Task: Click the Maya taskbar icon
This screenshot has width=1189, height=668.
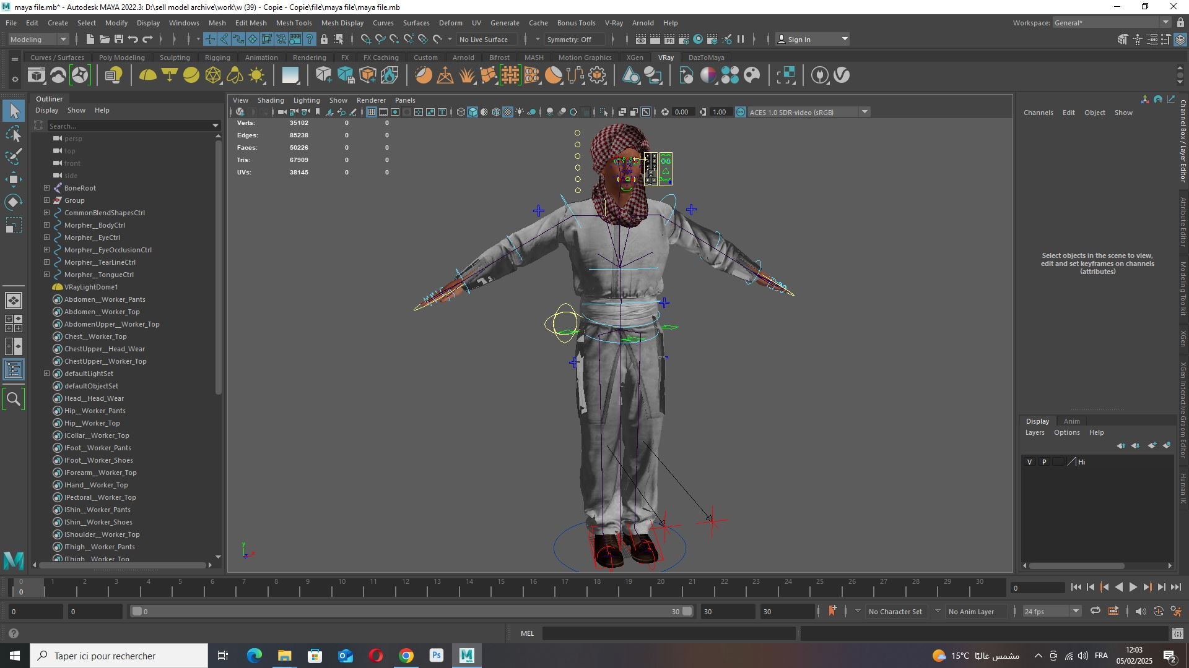Action: (467, 656)
